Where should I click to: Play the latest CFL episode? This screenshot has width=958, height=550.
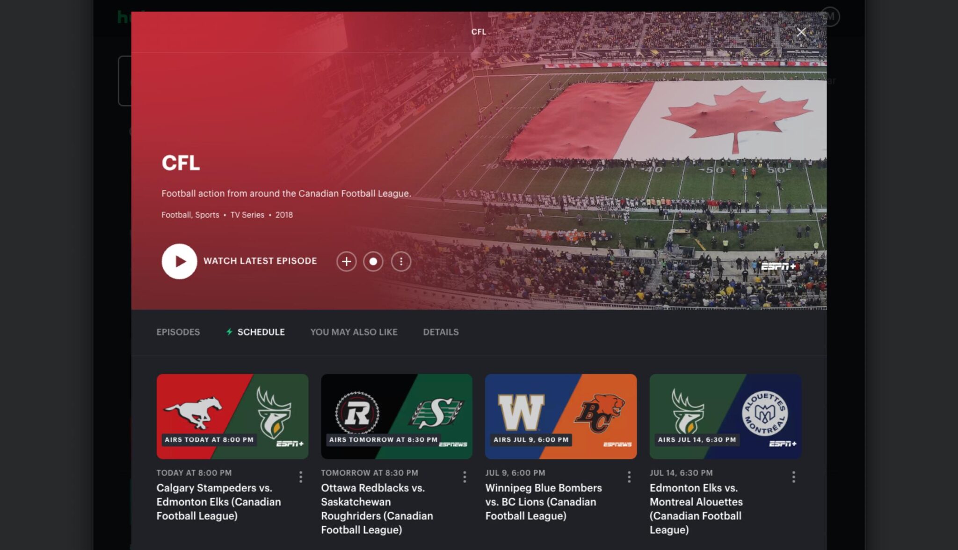(x=179, y=261)
